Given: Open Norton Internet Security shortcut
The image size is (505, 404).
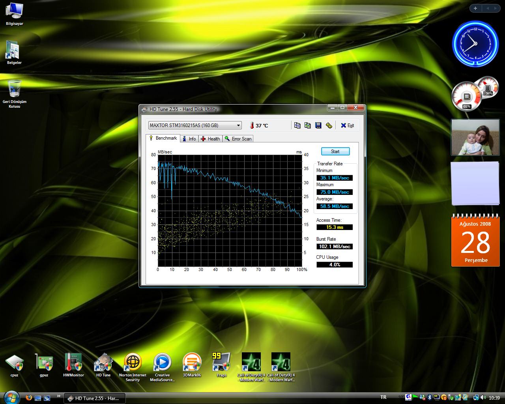Looking at the screenshot, I should pyautogui.click(x=133, y=367).
